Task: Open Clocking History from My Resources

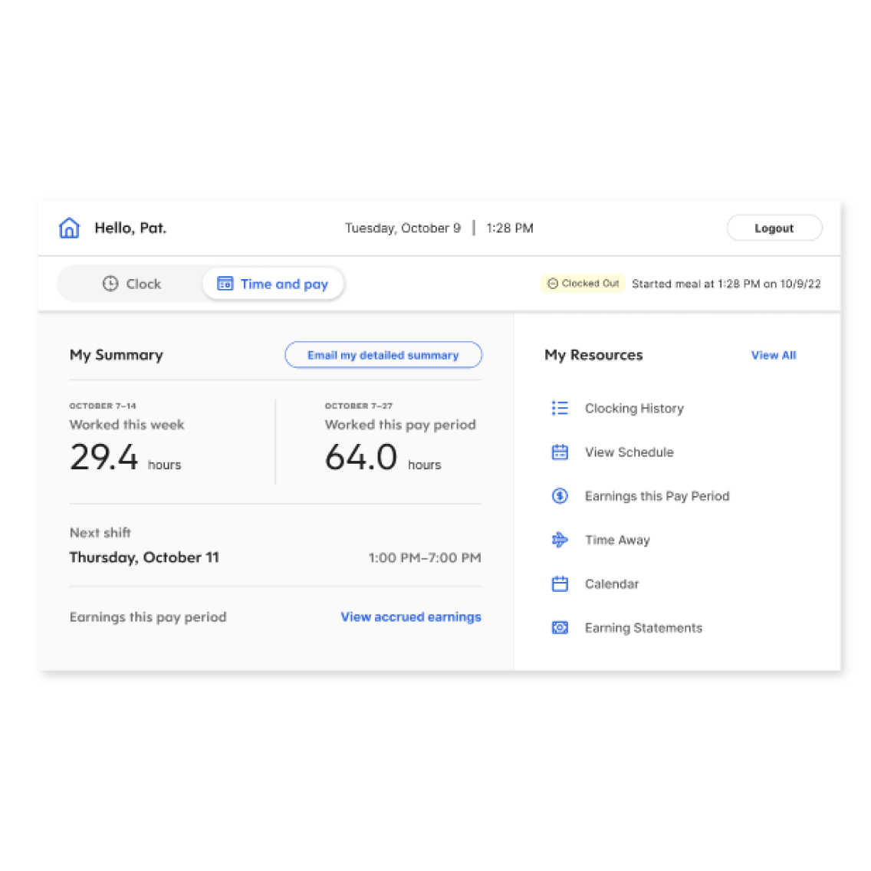Action: (634, 408)
